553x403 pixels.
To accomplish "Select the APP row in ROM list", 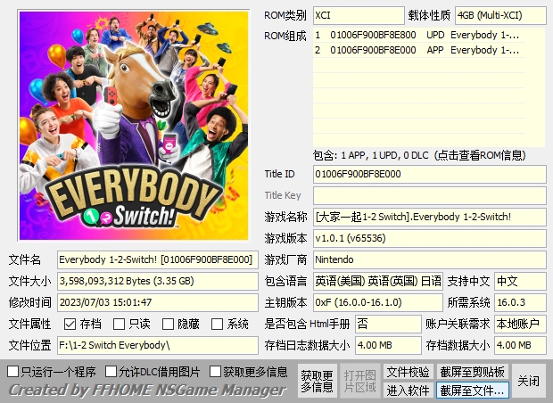I will click(x=428, y=50).
